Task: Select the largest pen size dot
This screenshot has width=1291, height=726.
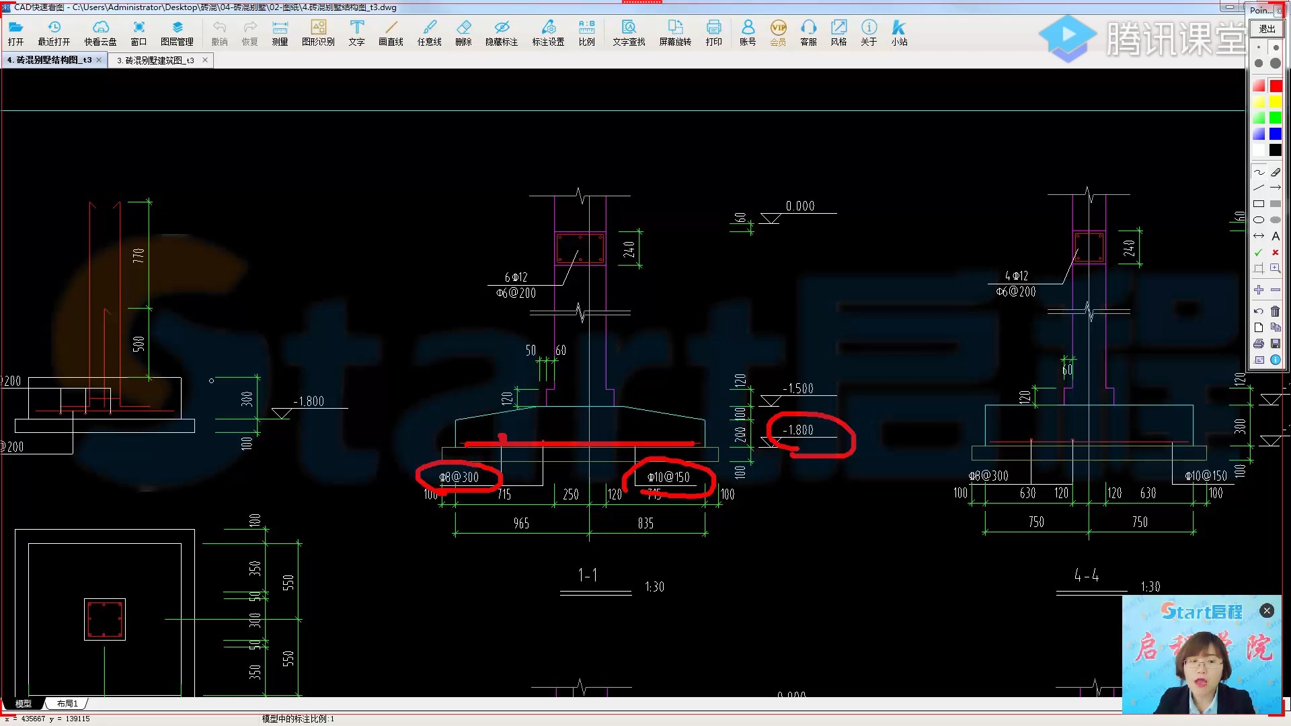Action: coord(1276,63)
